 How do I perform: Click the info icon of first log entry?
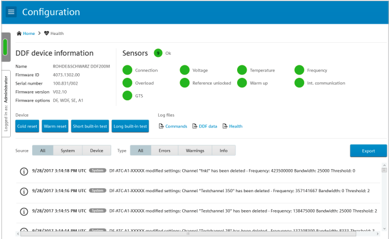(24, 171)
